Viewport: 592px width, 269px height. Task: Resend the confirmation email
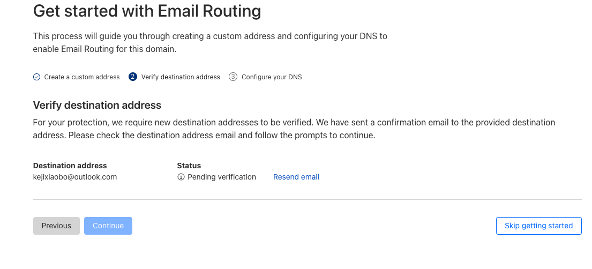tap(296, 177)
